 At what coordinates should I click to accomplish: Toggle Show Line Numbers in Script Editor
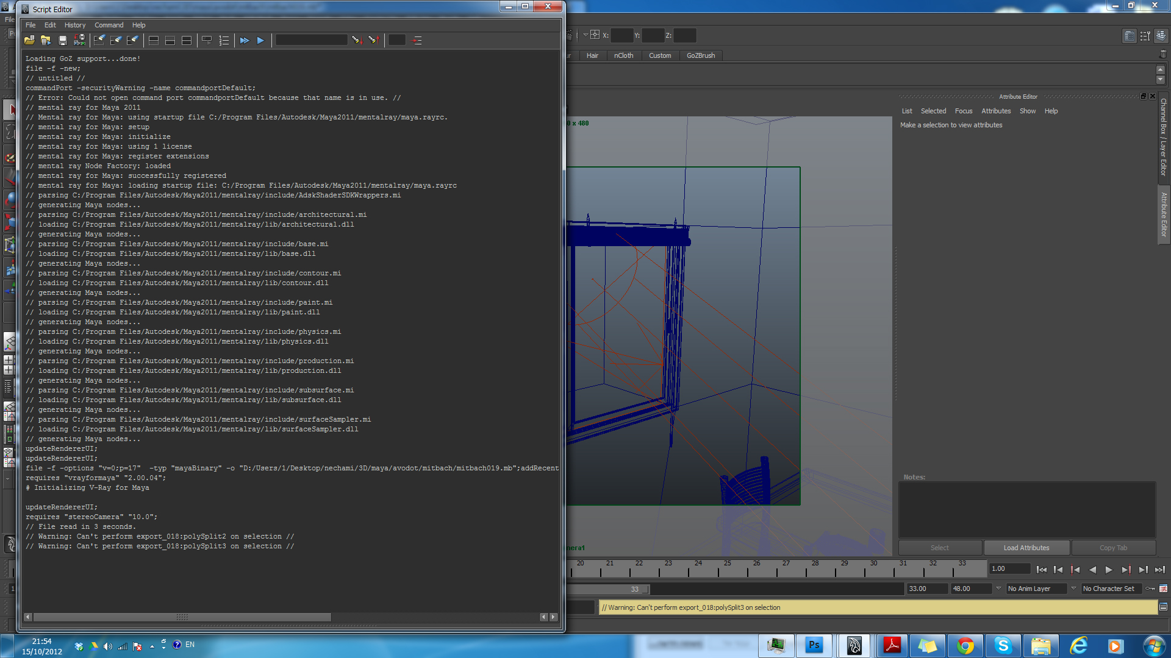tap(224, 40)
